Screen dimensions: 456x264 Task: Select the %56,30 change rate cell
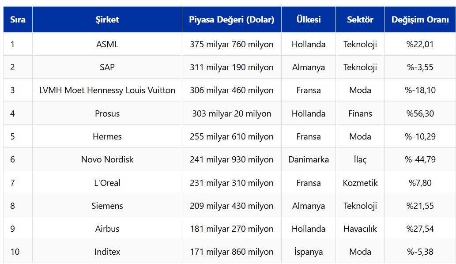(420, 113)
